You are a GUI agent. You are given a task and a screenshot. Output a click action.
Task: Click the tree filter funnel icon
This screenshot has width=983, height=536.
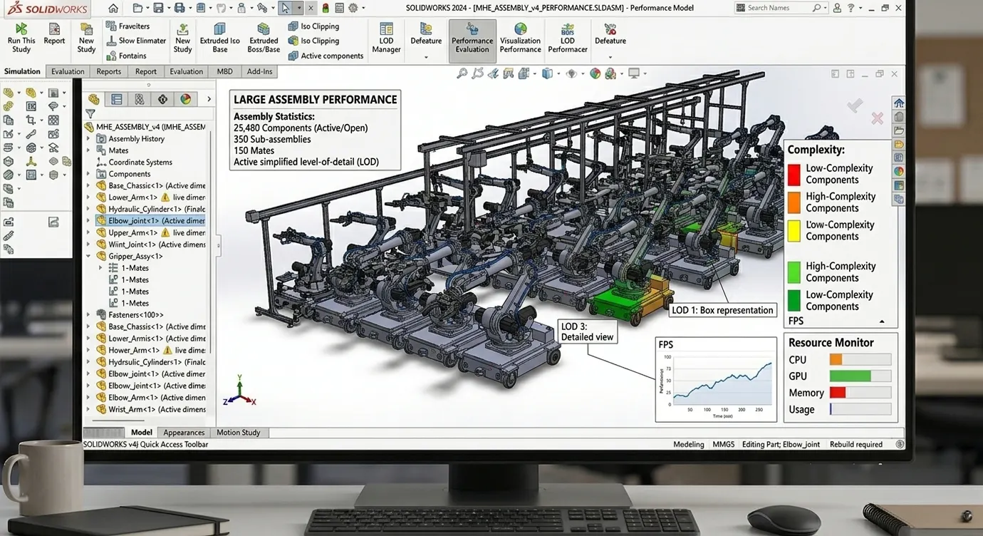pyautogui.click(x=90, y=114)
